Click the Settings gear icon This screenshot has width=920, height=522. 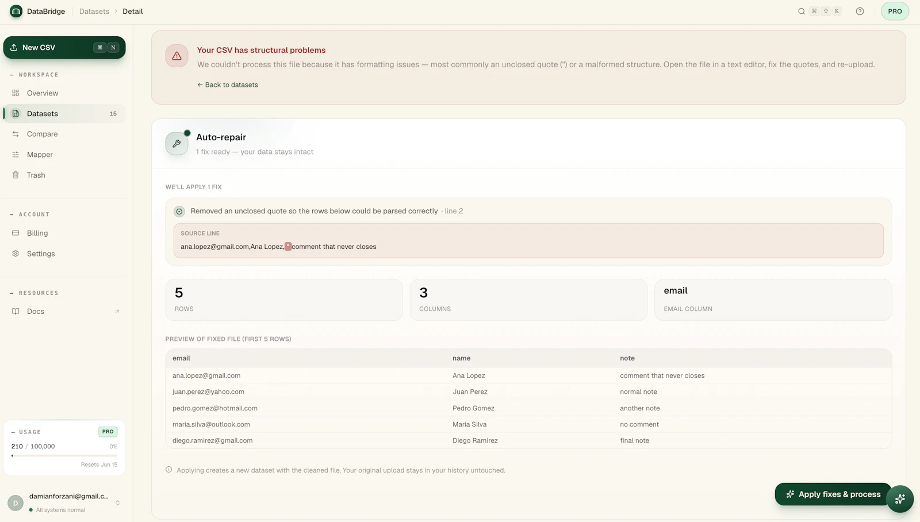16,254
